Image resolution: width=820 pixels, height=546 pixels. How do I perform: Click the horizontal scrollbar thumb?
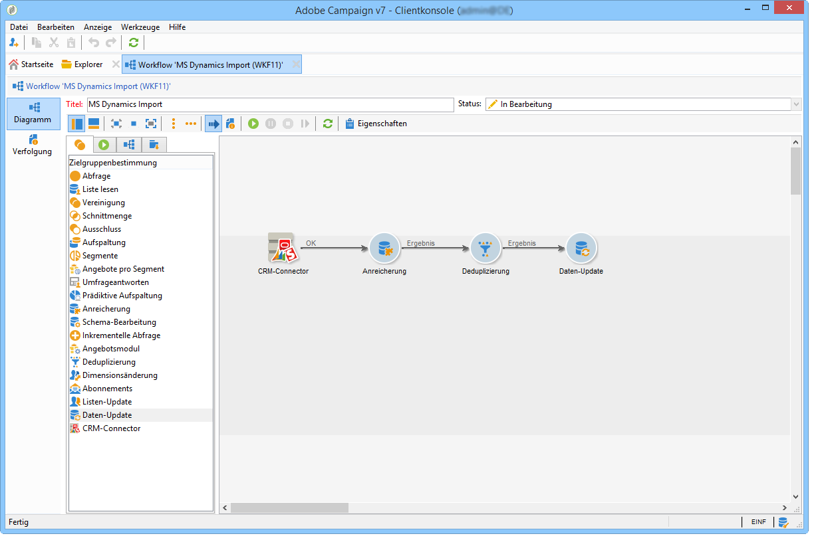click(289, 507)
